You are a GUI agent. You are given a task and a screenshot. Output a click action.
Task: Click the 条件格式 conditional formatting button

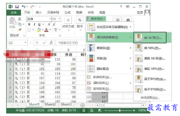(x=96, y=19)
